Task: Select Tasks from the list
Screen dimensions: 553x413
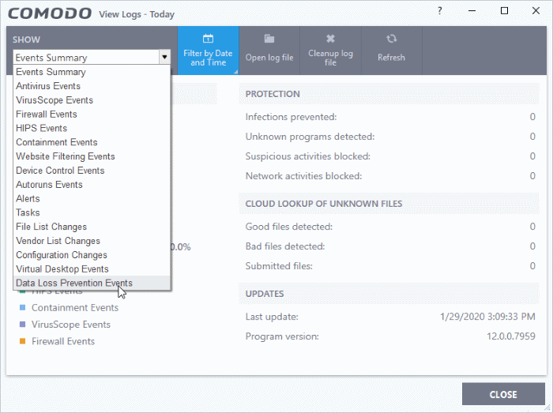Action: coord(92,213)
